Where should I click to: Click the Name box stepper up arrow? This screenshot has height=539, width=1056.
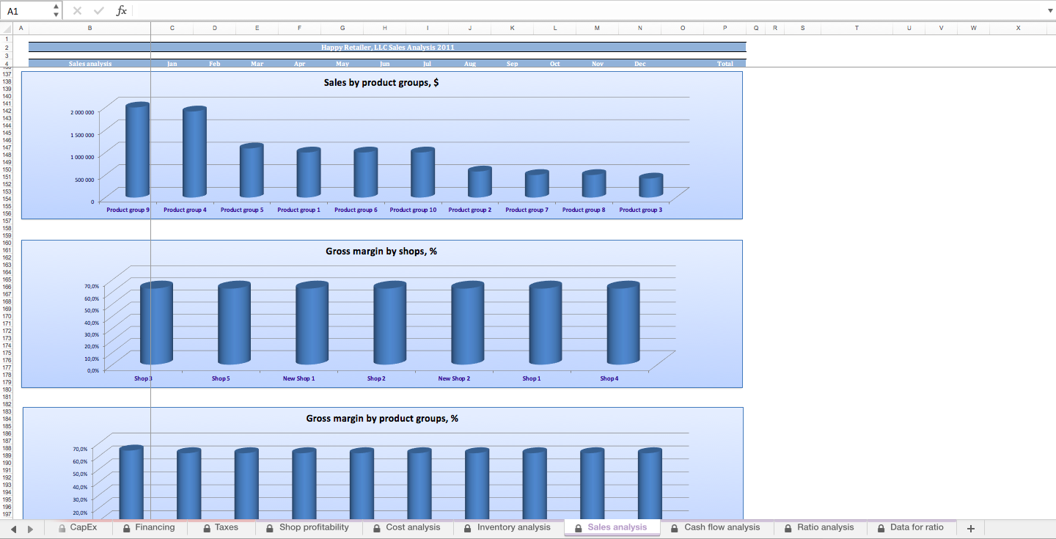pyautogui.click(x=55, y=7)
